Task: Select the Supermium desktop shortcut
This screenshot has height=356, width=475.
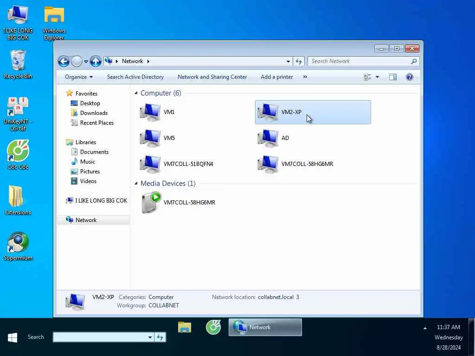Action: 18,246
